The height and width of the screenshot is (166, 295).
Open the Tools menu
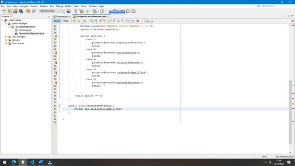point(84,6)
